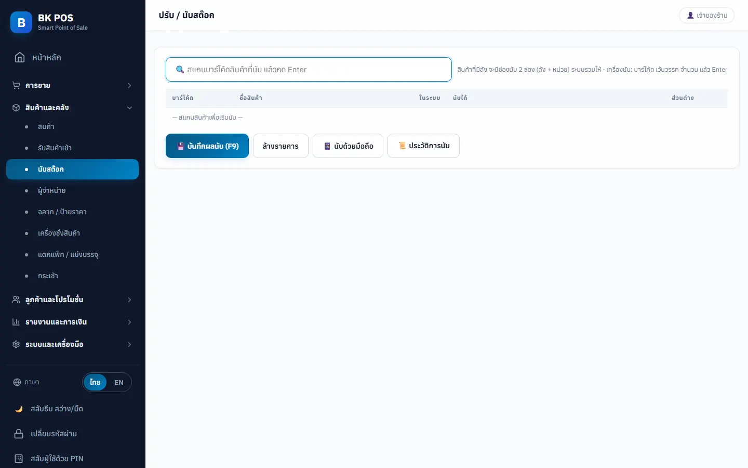The image size is (748, 468).
Task: Expand รายงานและการเงิน chevron
Action: click(129, 322)
